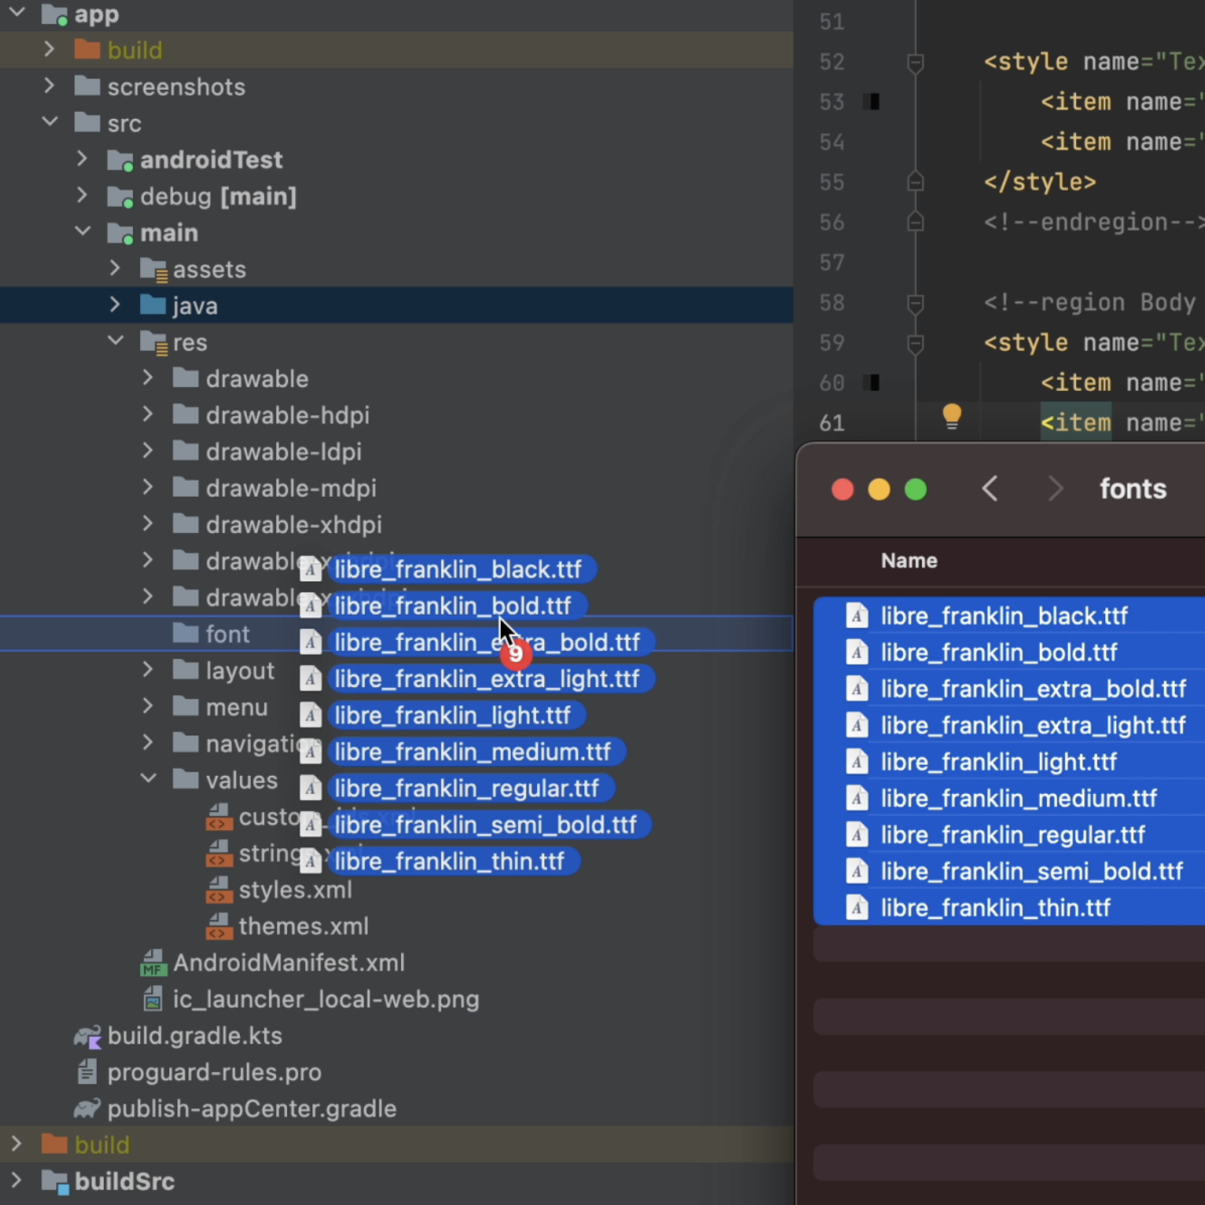This screenshot has height=1205, width=1205.
Task: Select the font folder in res
Action: (227, 634)
